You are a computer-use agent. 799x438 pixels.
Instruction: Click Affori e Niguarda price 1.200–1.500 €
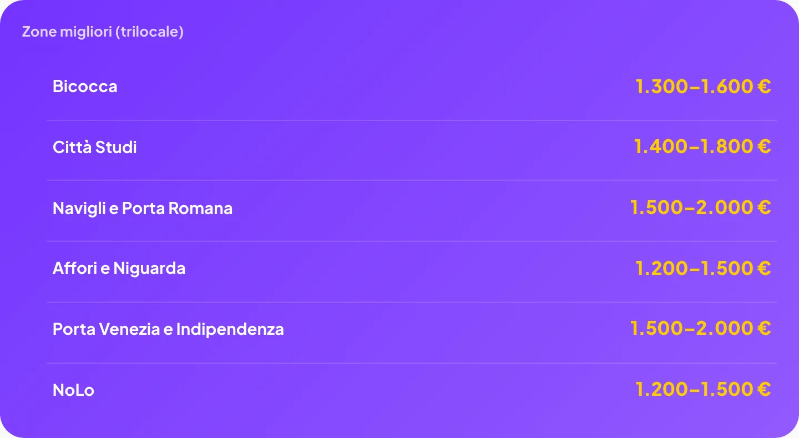pos(703,268)
